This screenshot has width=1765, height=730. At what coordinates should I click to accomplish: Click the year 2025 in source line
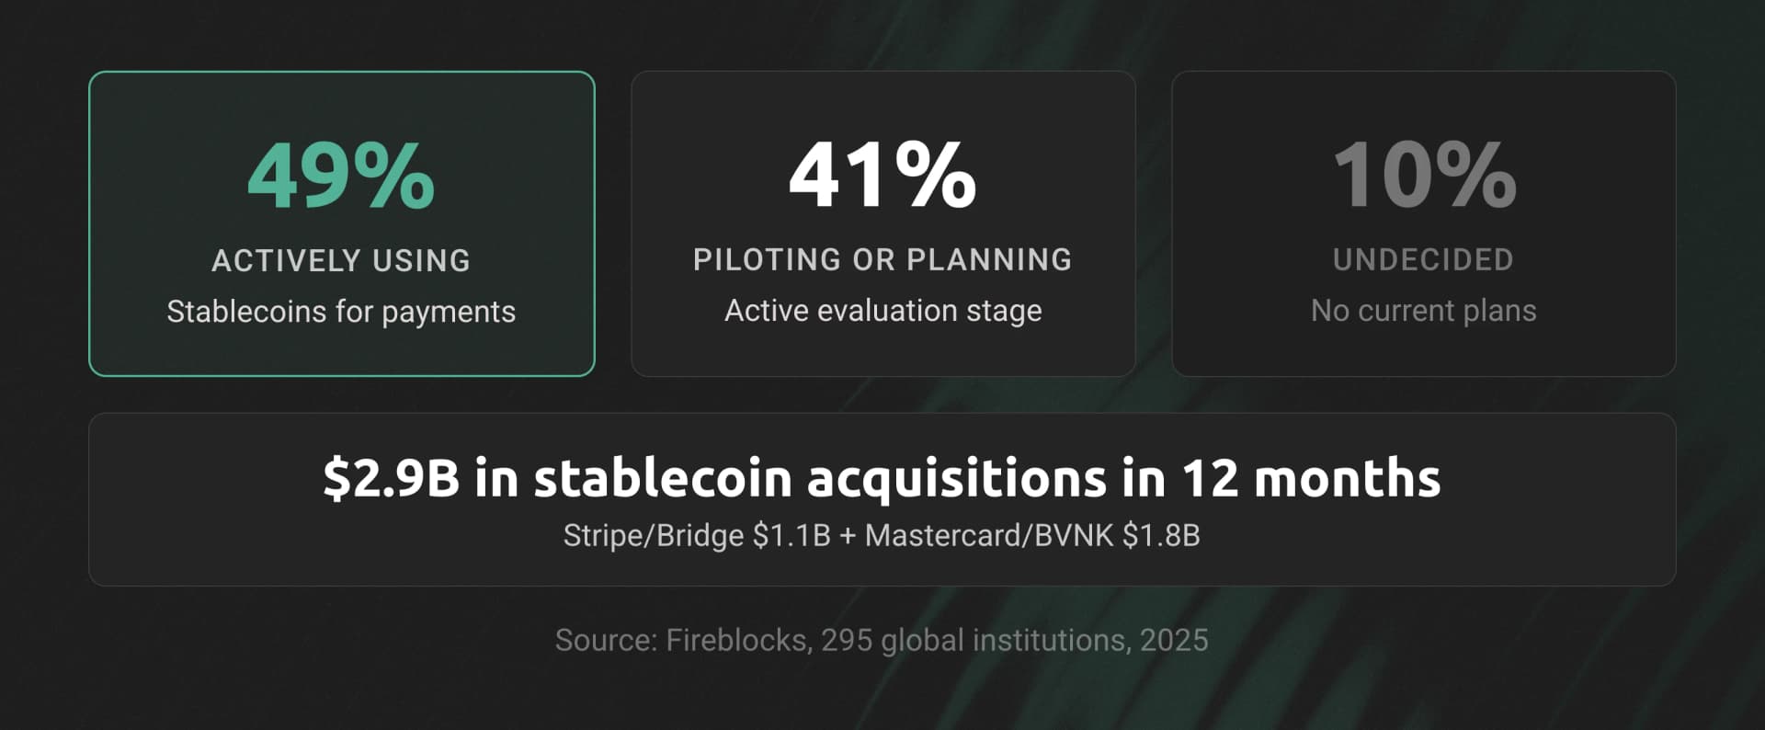[1174, 640]
